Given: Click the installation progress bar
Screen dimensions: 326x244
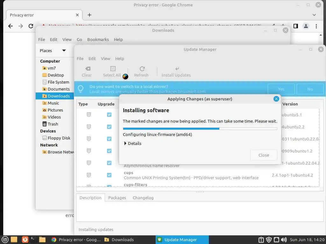Looking at the screenshot, I should click(200, 129).
